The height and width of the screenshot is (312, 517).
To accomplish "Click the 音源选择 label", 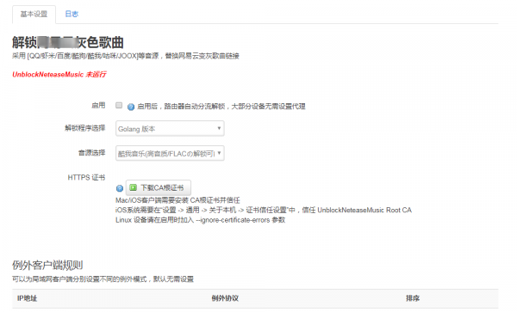I will [91, 153].
